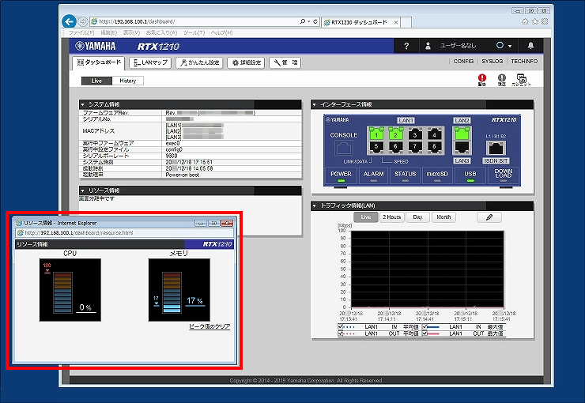This screenshot has height=403, width=585.
Task: Open the address bar dropdown arrow
Action: (x=309, y=21)
